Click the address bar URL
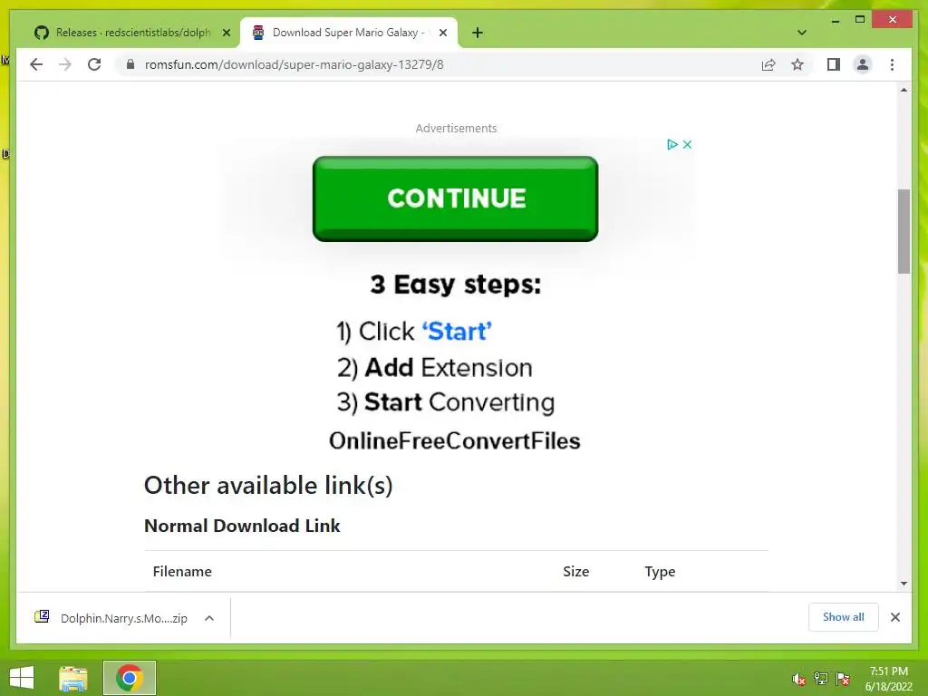 point(294,64)
